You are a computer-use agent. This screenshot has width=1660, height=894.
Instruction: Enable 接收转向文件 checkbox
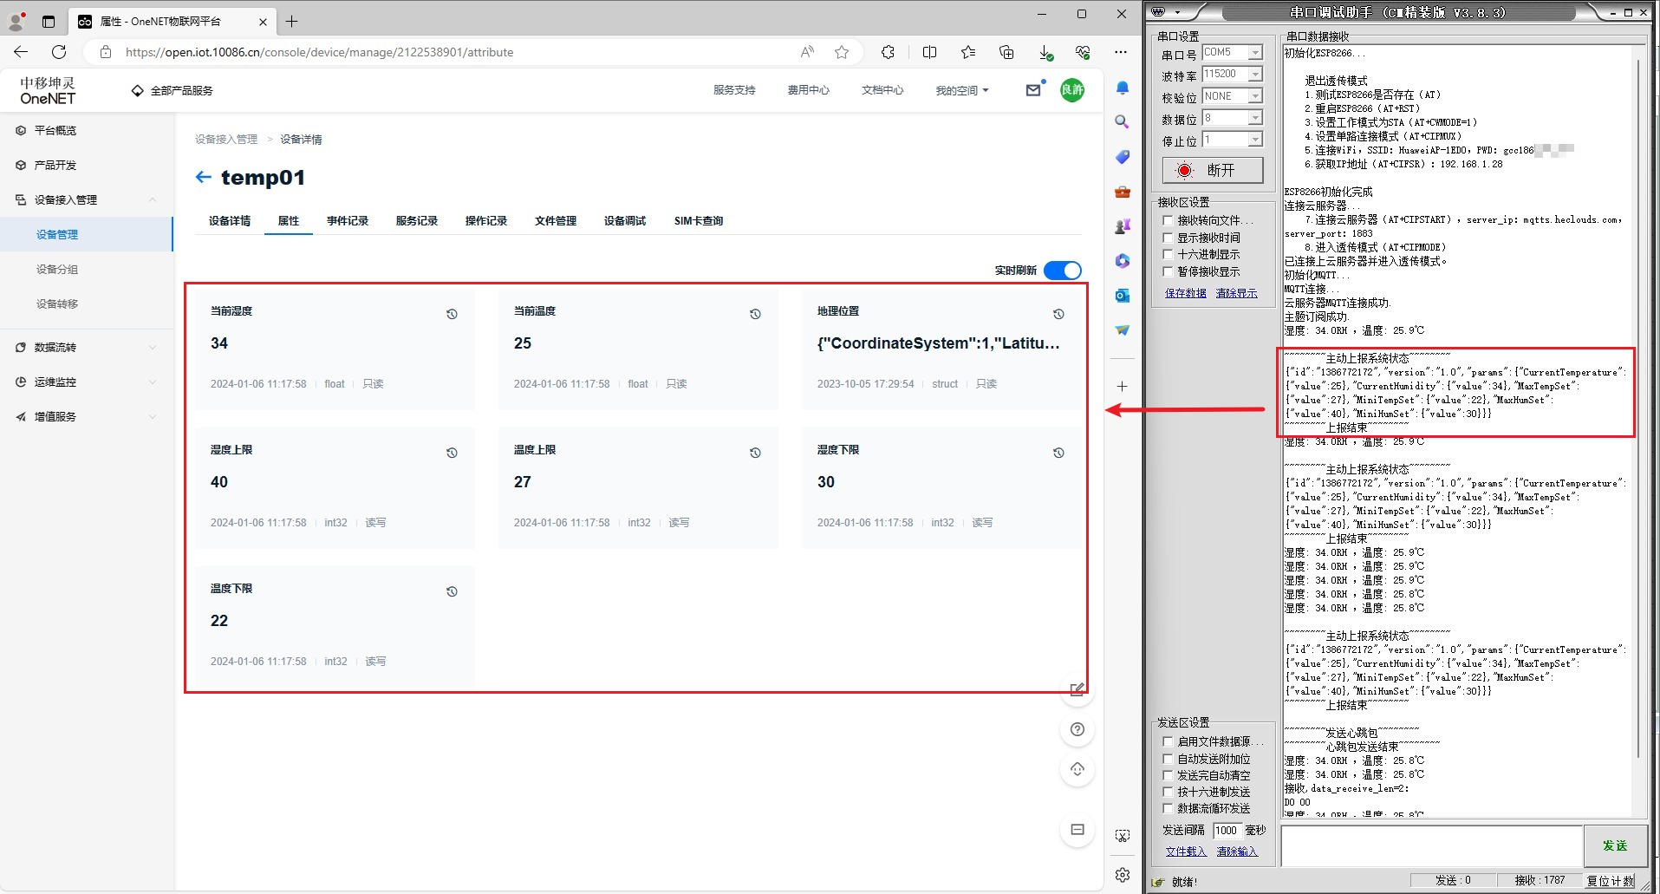click(x=1168, y=220)
